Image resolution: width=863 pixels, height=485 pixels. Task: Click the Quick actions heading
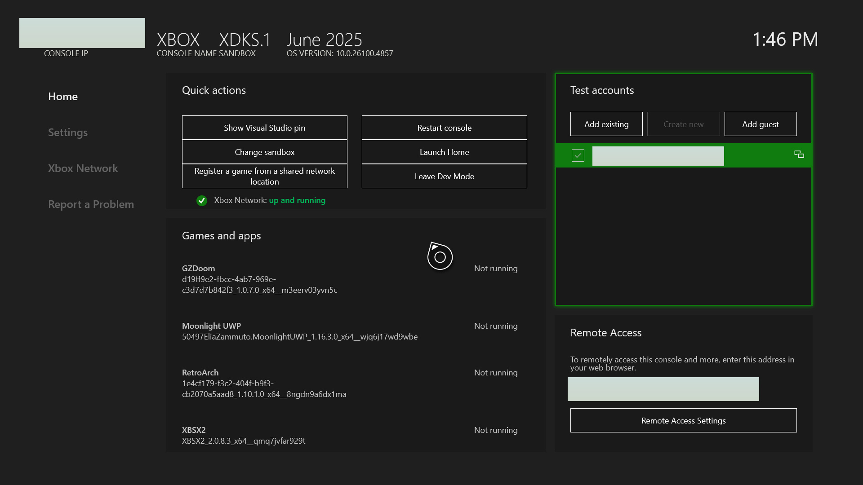pos(214,90)
